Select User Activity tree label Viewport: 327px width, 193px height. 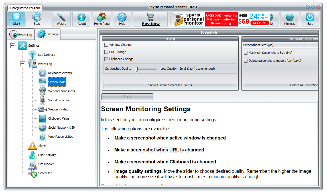47,155
